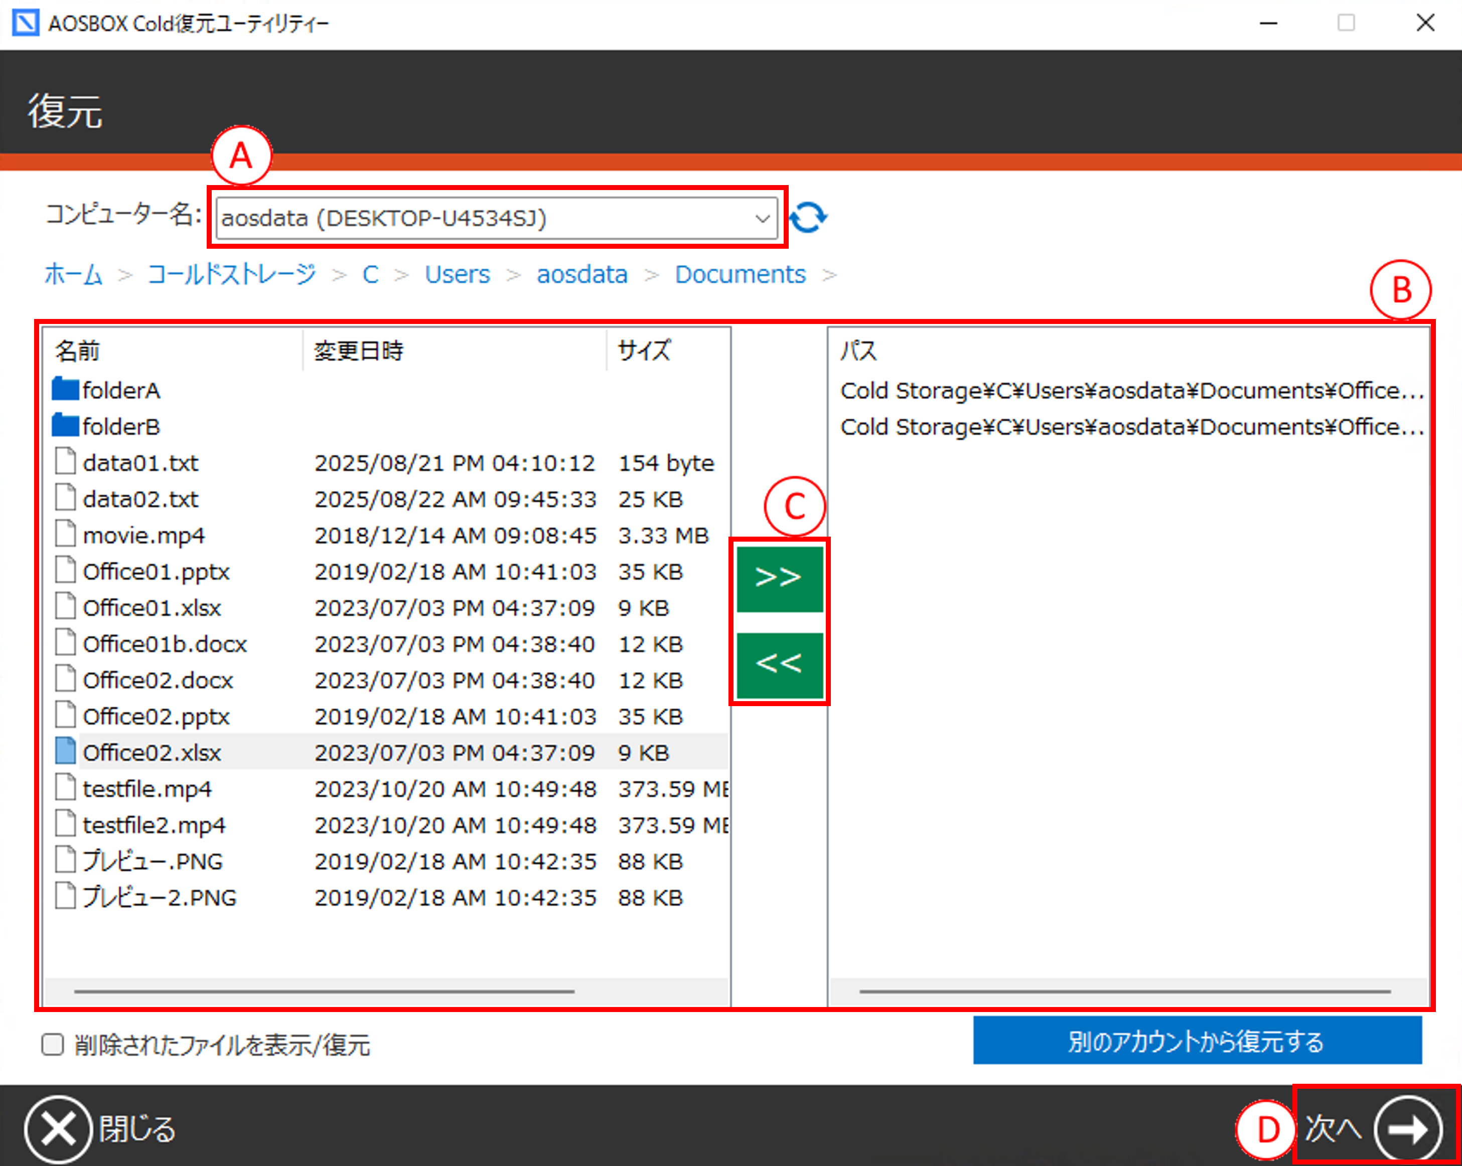Click the 閉じる close X icon
Viewport: 1462px width, 1166px height.
coord(58,1129)
